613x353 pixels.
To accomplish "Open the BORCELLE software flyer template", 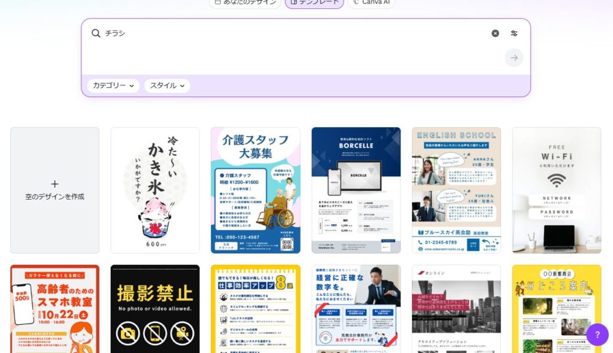I will [356, 190].
